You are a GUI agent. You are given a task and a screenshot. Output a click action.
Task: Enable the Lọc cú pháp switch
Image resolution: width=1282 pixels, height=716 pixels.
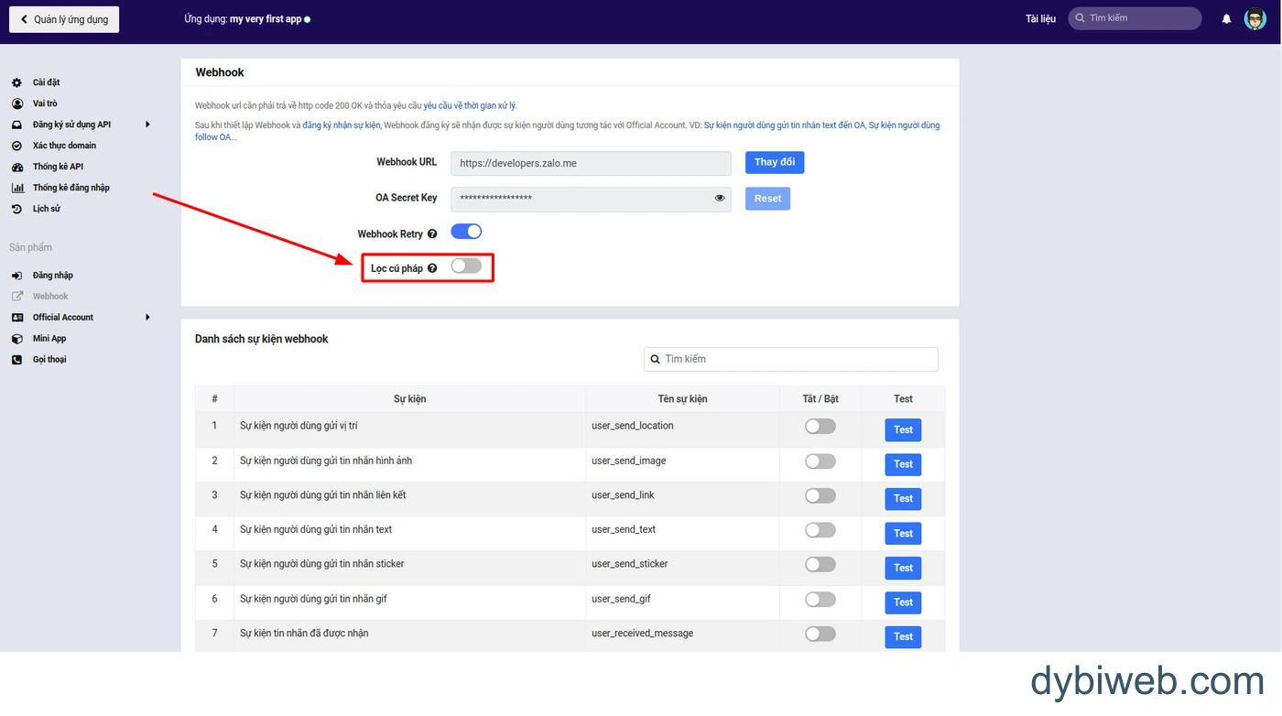(x=466, y=266)
